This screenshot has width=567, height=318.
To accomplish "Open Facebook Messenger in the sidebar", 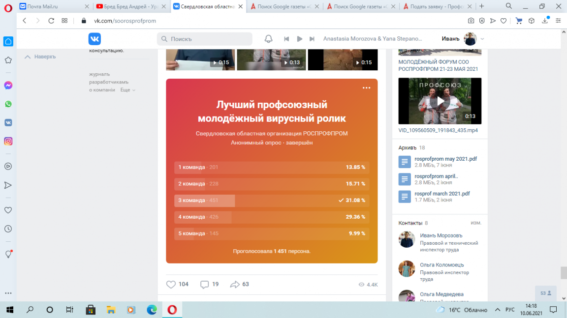I will (x=7, y=85).
